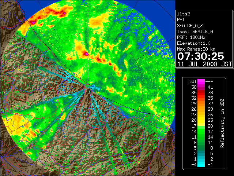Select the "-4" legend label
The image size is (234, 176).
point(194,164)
